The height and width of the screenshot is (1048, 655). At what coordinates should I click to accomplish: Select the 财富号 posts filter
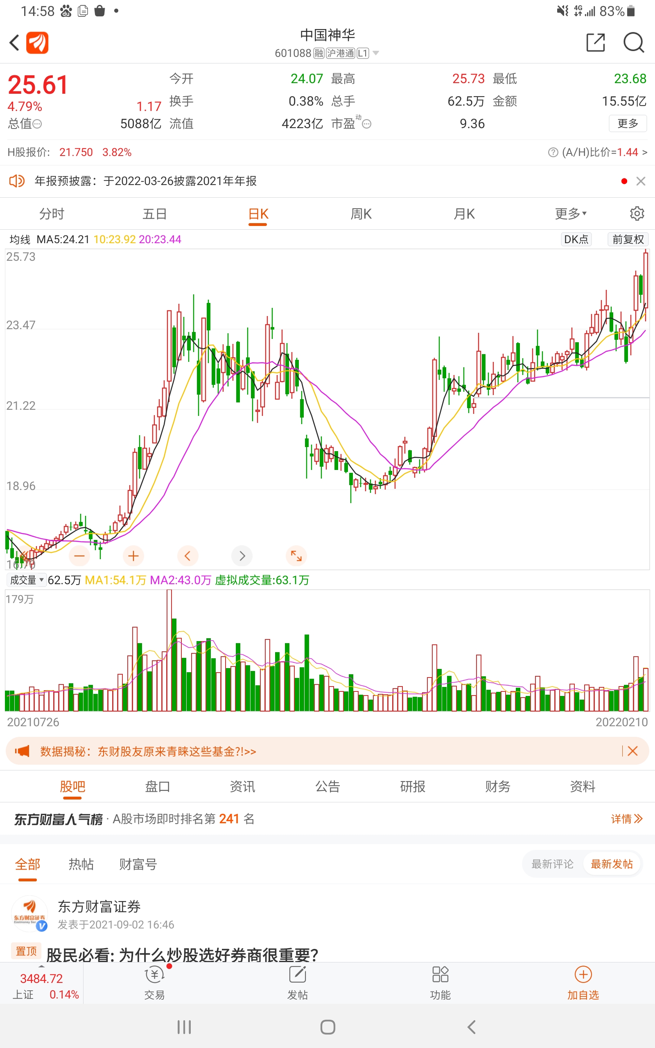(x=138, y=864)
